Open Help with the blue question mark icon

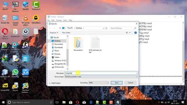coord(136,33)
